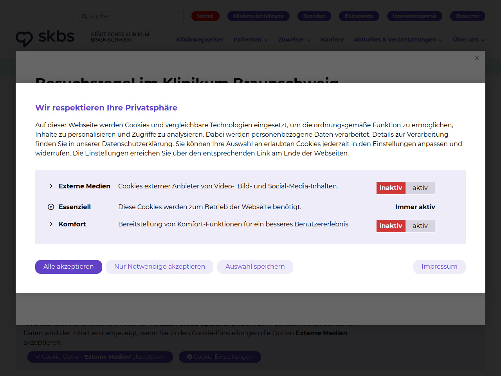This screenshot has height=376, width=501.
Task: Expand the Externe Medien cookie details
Action: [51, 186]
